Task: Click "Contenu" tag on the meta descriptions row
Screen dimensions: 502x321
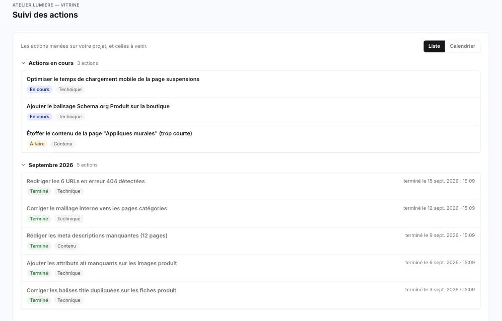Action: tap(66, 246)
